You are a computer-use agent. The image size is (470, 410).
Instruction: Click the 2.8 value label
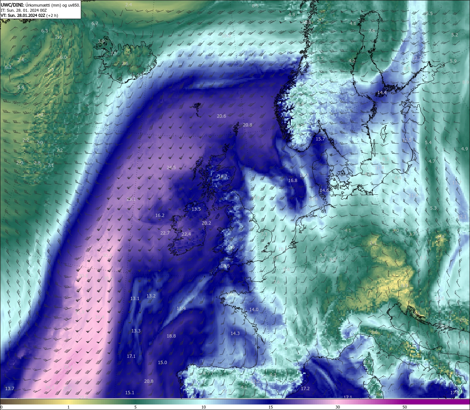[37, 163]
